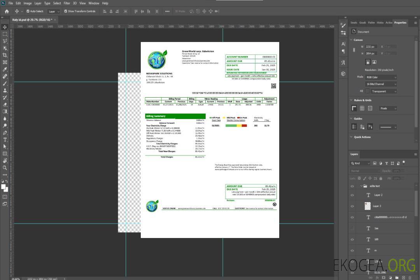Screen dimensions: 420x280
Task: Collapse the Canvas section
Action: [x=351, y=40]
